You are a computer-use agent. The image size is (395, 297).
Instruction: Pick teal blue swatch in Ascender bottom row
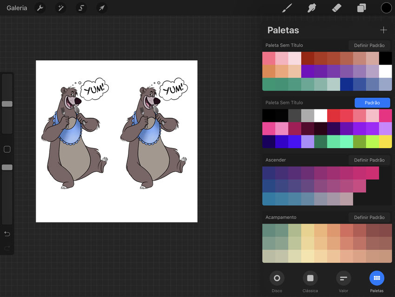269,199
